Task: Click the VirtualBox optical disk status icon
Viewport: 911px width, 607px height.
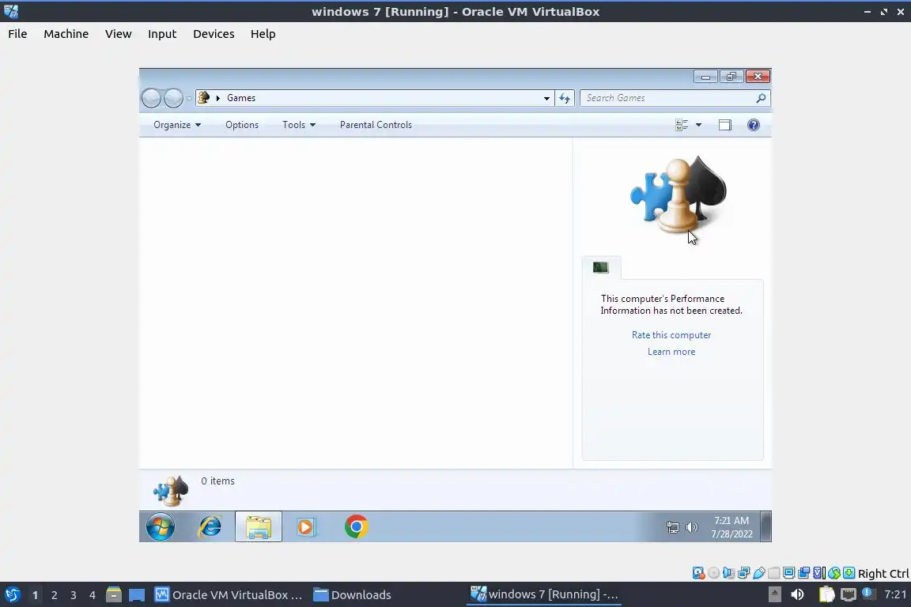Action: (x=714, y=573)
